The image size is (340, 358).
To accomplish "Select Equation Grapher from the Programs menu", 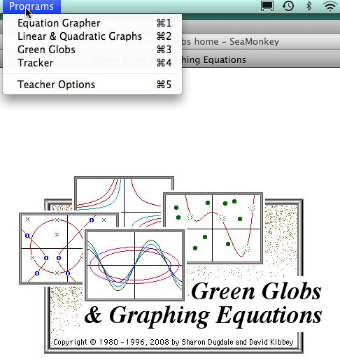I will coord(92,23).
